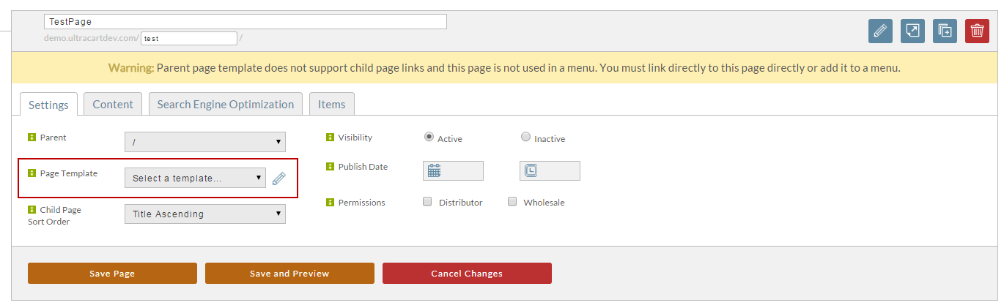This screenshot has height=308, width=1004.
Task: Open the Search Engine Optimization tab
Action: point(226,104)
